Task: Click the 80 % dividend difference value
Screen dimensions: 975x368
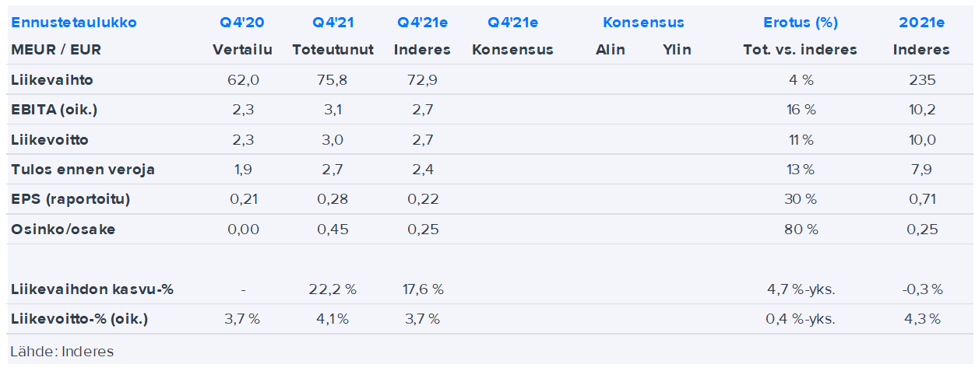Action: point(800,230)
